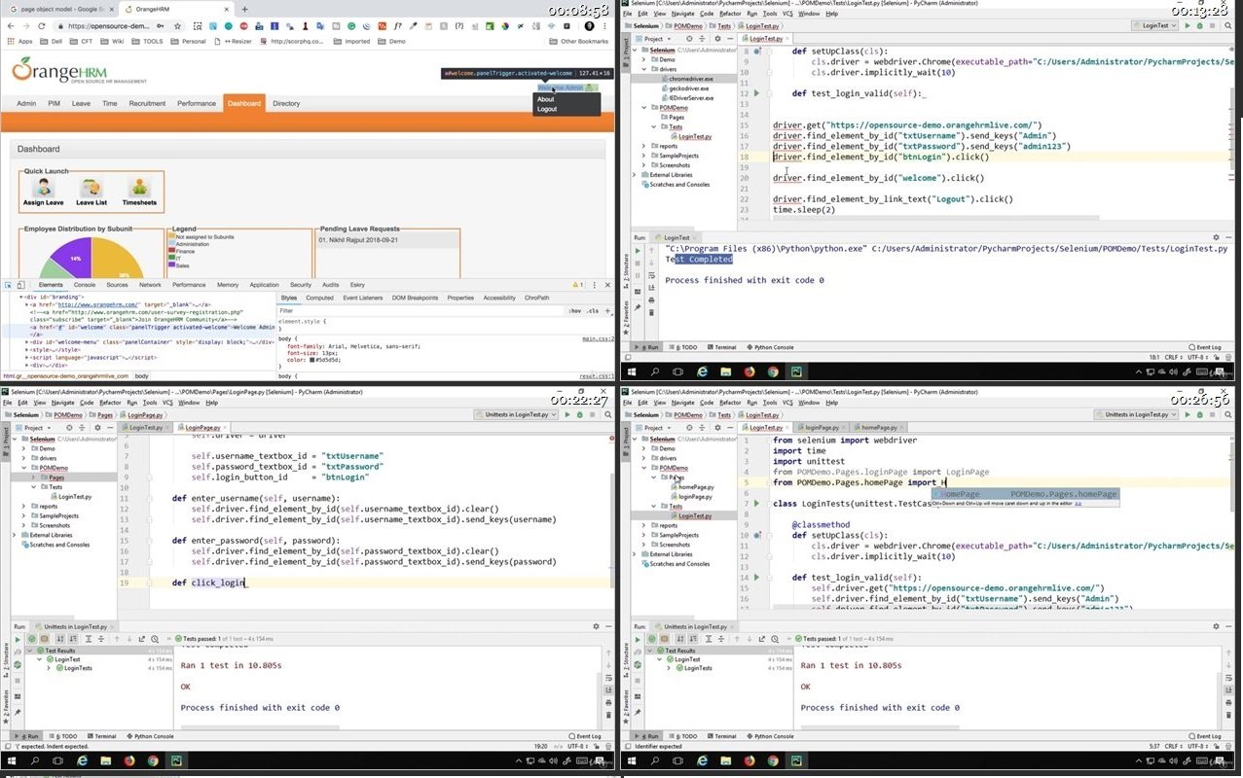This screenshot has height=778, width=1243.
Task: Click Windows Start button under PyCharm showing chromedriver.exe
Action: click(x=632, y=372)
